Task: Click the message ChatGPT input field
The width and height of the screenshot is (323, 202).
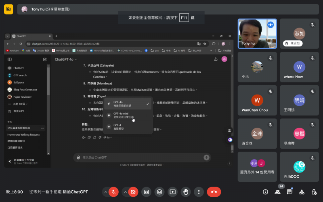Action: (x=142, y=158)
